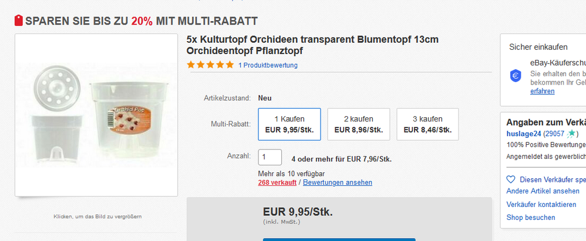Select the "2 kaufen" EUR 8,96 option
Viewport: 586px width, 241px height.
(358, 124)
